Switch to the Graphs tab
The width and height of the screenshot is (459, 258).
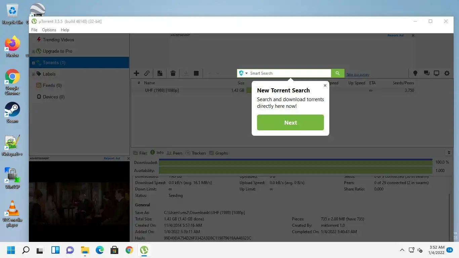click(x=218, y=153)
